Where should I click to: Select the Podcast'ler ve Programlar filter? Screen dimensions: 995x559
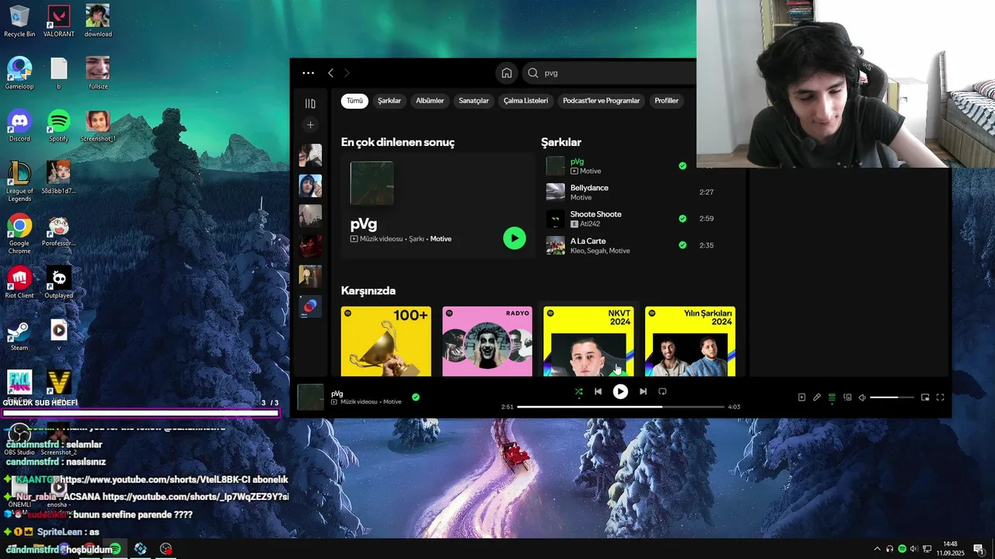coord(602,101)
